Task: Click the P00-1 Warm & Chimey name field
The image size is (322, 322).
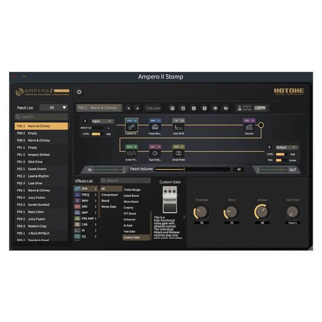Action: pos(99,108)
